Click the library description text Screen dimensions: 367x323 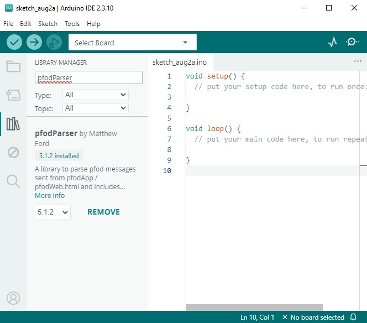click(x=85, y=178)
